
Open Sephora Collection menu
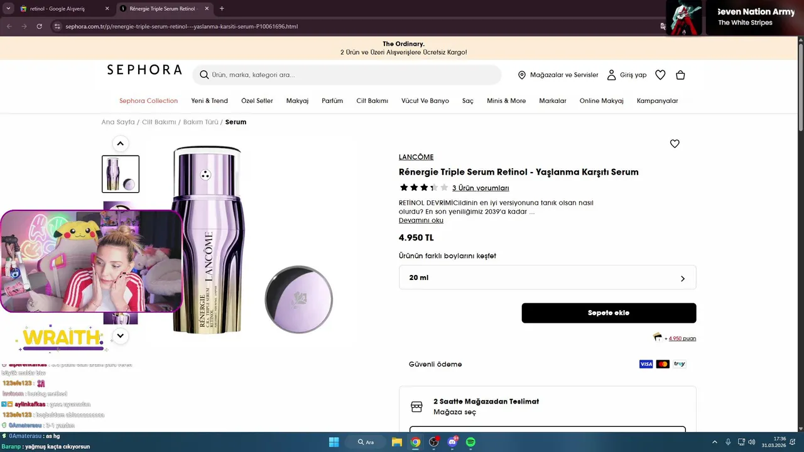click(148, 100)
